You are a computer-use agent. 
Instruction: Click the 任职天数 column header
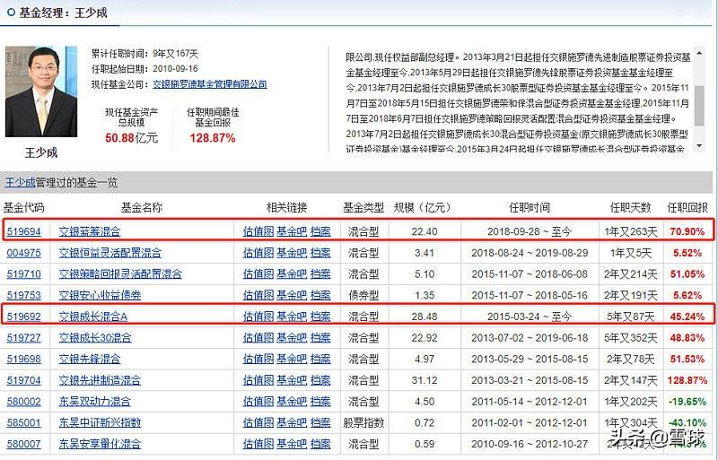(631, 208)
